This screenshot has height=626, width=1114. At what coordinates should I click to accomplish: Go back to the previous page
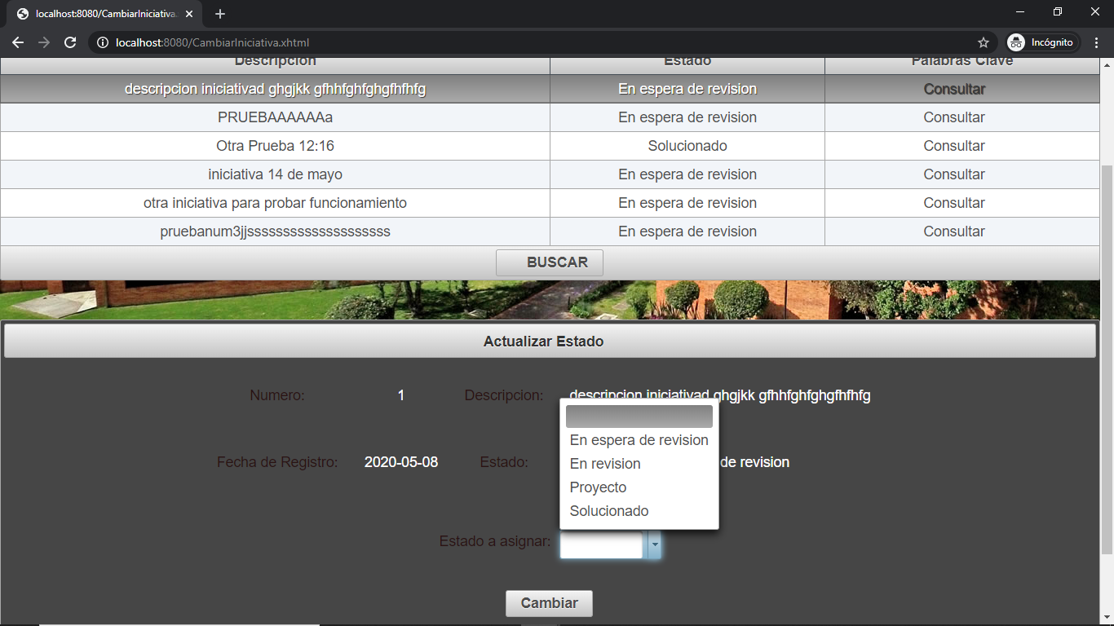point(18,42)
